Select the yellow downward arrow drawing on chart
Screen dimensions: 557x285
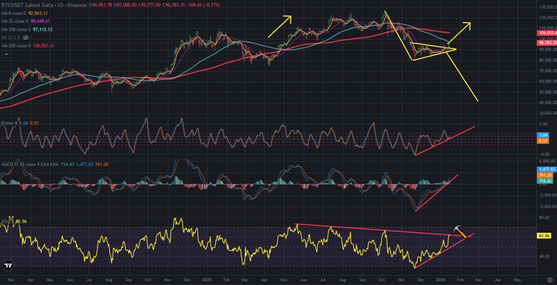(462, 76)
